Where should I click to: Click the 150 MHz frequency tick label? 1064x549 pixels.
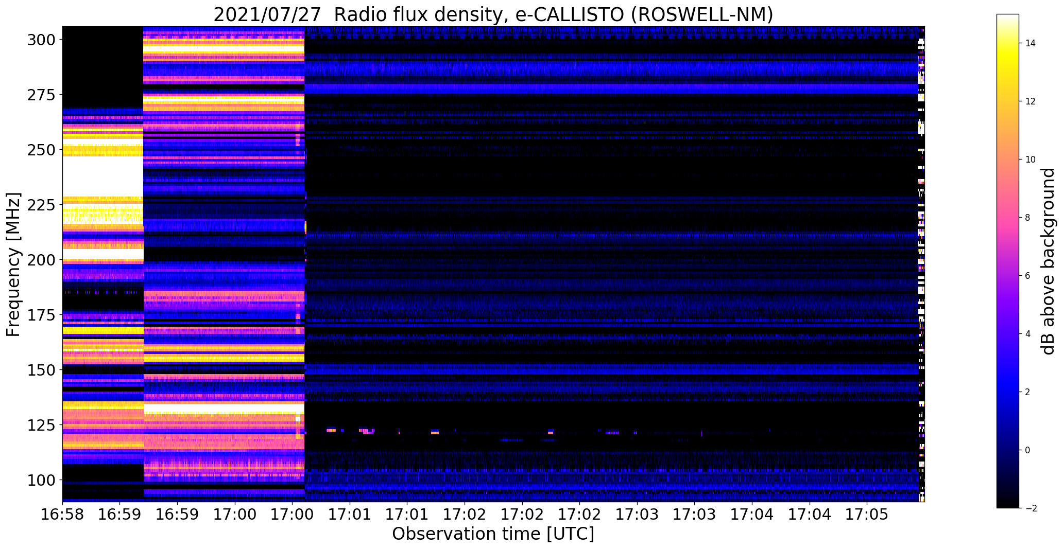(x=42, y=370)
